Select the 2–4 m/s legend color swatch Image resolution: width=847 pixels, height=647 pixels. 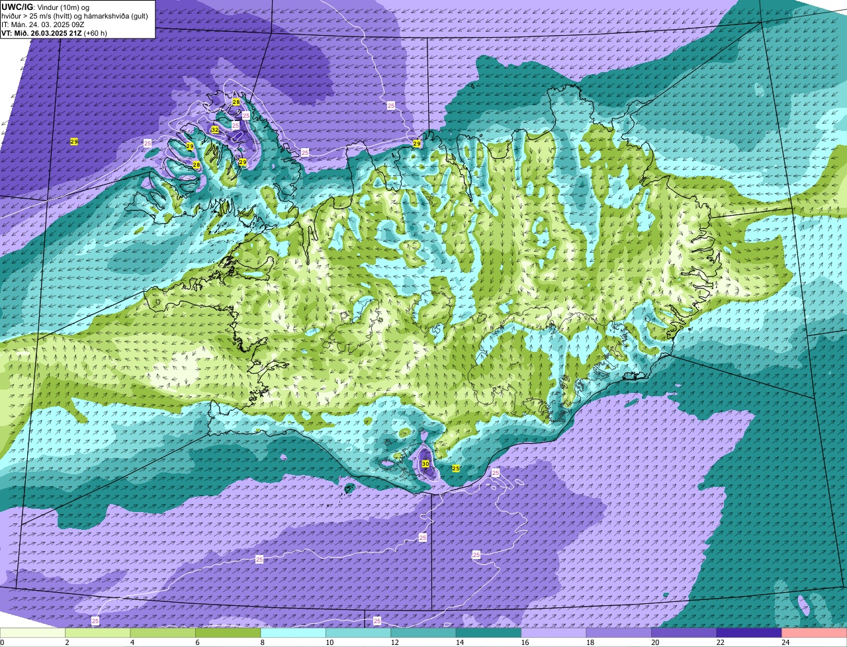pos(98,633)
